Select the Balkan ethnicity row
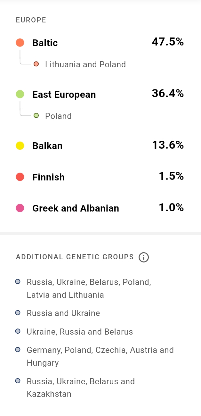The width and height of the screenshot is (201, 416). click(100, 146)
